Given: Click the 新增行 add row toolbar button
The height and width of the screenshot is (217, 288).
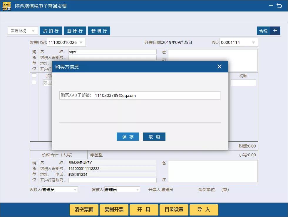Looking at the screenshot, I should click(99, 30).
